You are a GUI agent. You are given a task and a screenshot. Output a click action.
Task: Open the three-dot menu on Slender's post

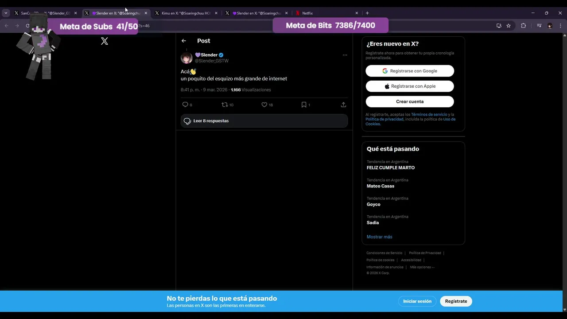click(x=345, y=55)
